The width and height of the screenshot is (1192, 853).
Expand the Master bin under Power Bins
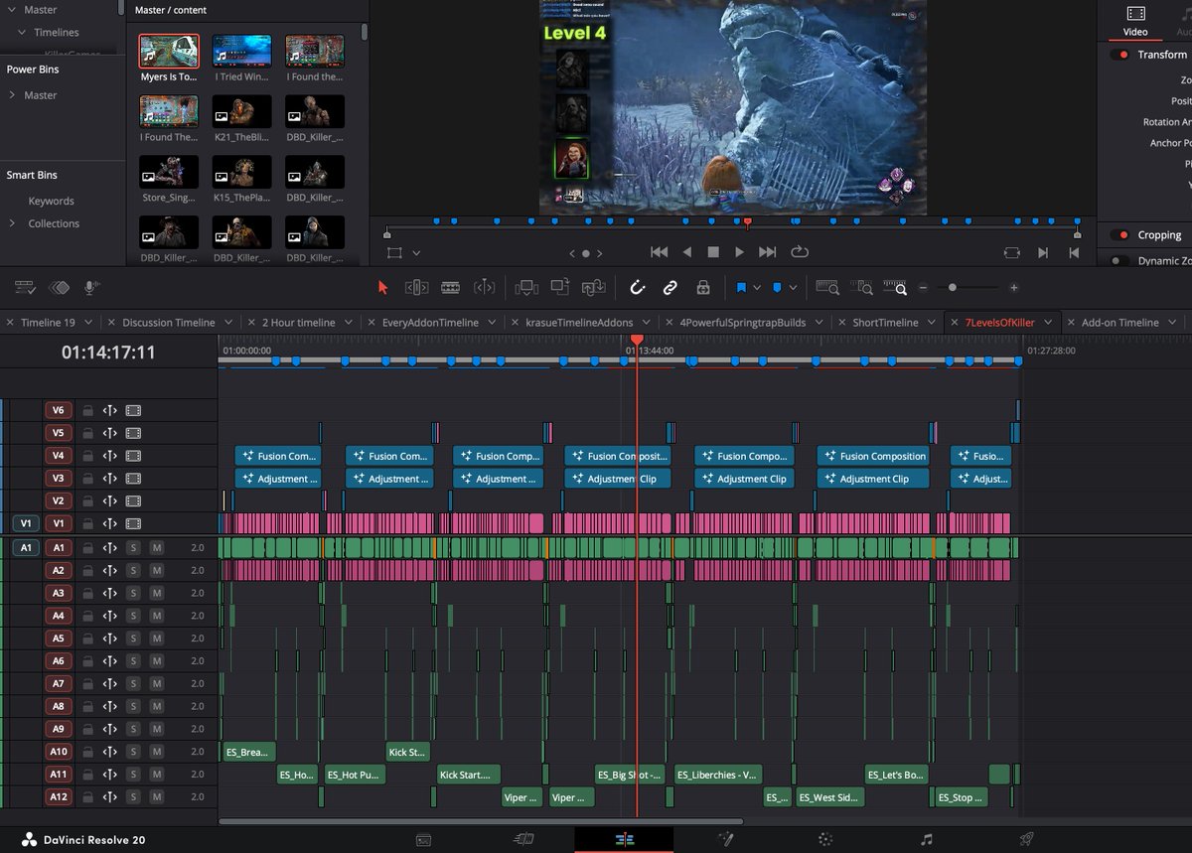pos(12,95)
